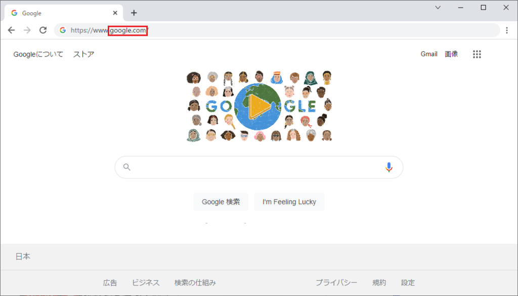
Task: Start voice search with microphone icon
Action: click(x=389, y=167)
